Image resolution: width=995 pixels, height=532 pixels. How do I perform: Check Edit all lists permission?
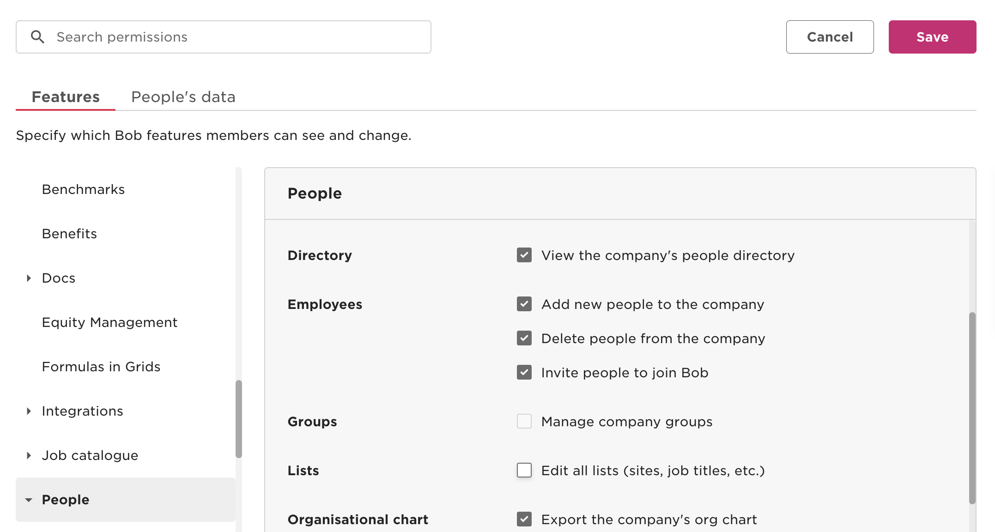point(524,470)
